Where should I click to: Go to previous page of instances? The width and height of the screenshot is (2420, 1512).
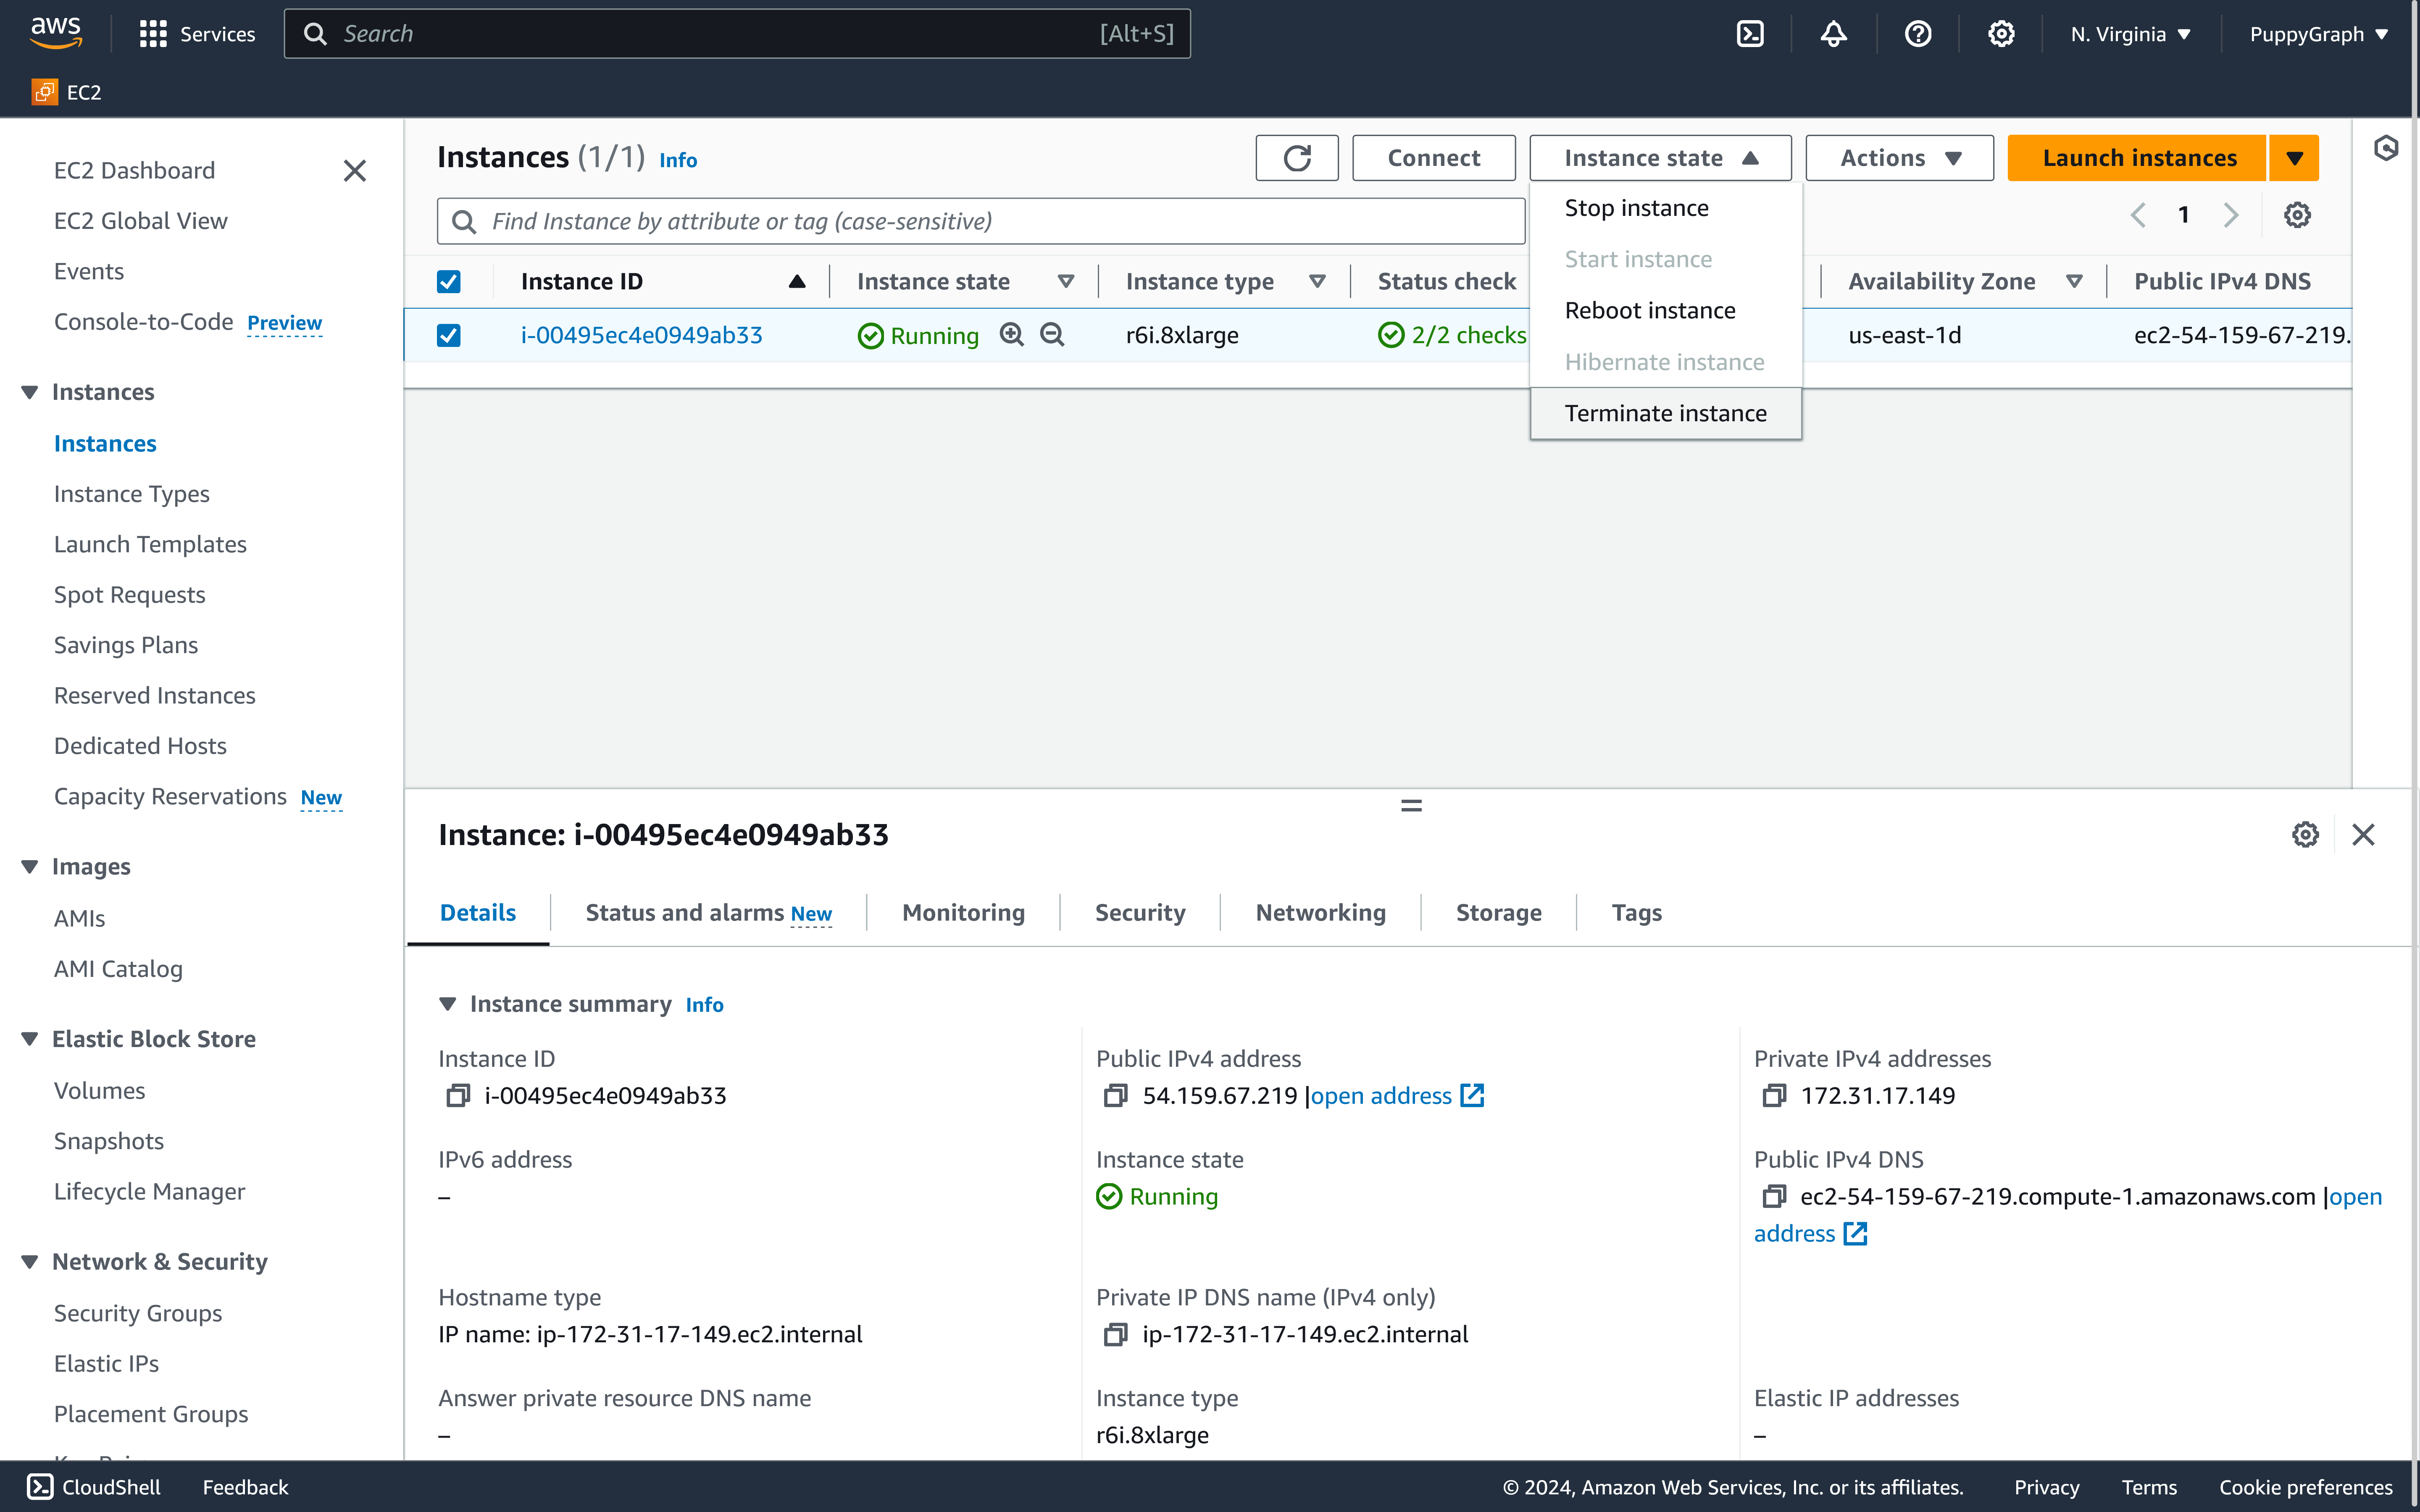click(2138, 215)
